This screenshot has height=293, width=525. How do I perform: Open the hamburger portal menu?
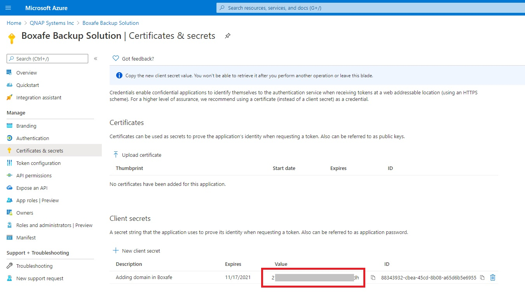[x=8, y=8]
